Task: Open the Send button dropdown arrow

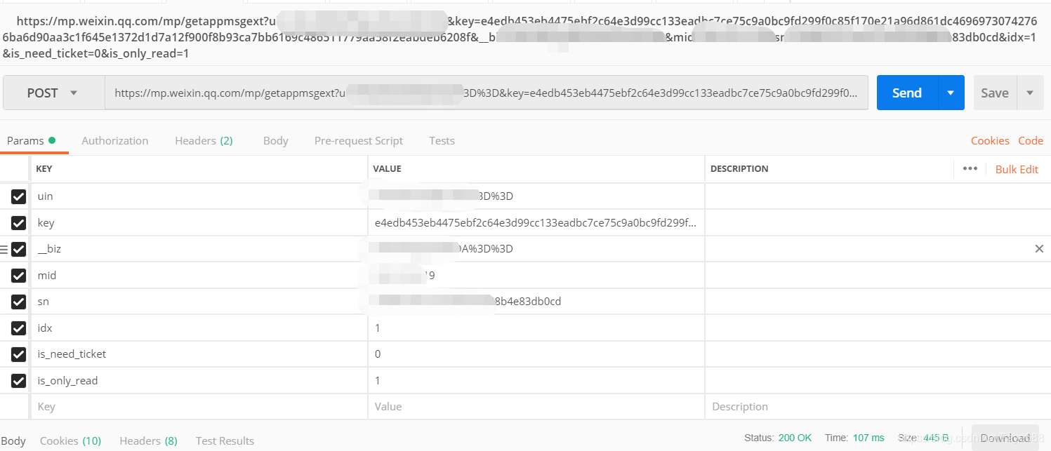Action: 951,93
